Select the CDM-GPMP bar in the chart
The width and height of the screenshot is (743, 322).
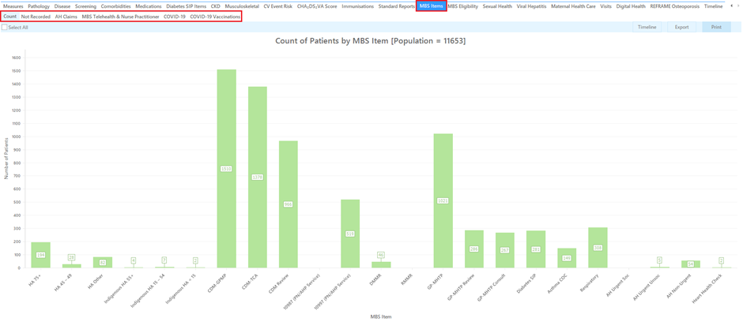[x=226, y=169]
